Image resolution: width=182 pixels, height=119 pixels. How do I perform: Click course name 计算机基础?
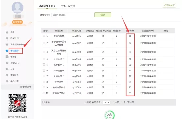[59, 71]
